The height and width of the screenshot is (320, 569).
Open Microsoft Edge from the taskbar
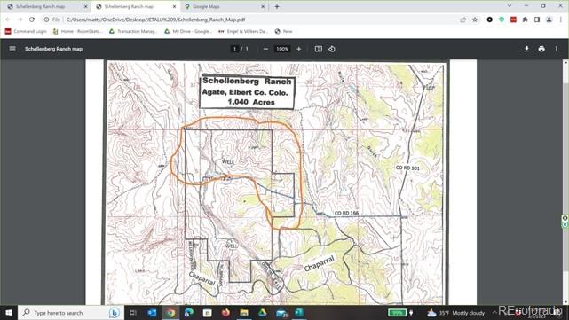click(189, 313)
